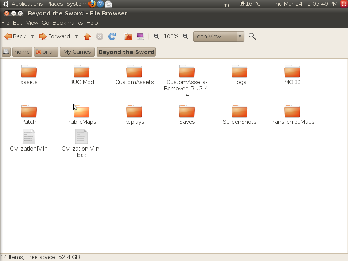Open the Computer location icon
This screenshot has height=261, width=348.
pyautogui.click(x=140, y=36)
